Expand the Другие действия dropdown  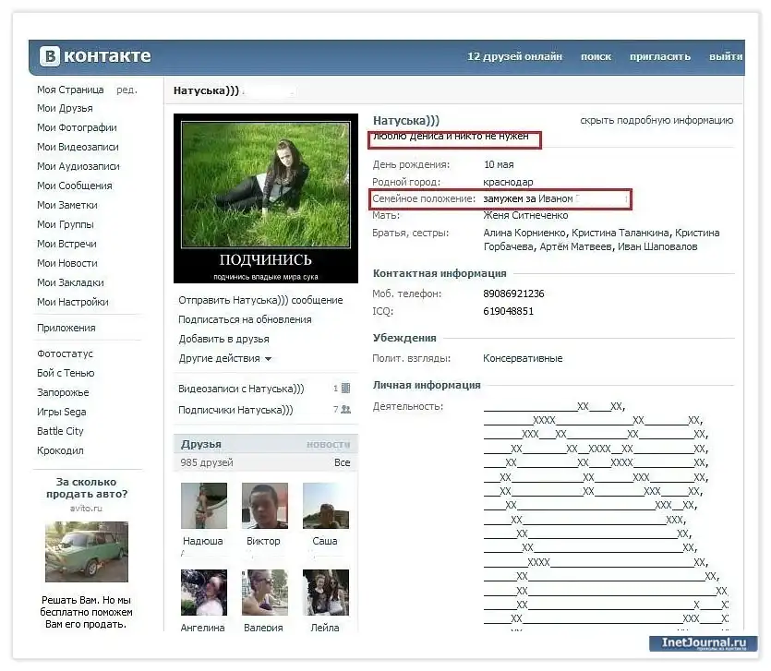(224, 358)
